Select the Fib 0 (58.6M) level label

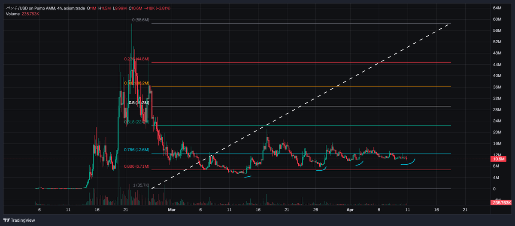click(140, 20)
